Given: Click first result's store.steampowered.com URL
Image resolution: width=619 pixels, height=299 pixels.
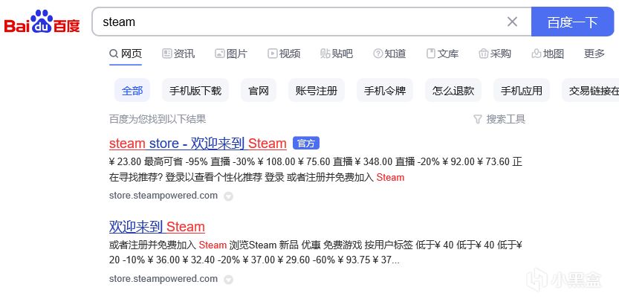Looking at the screenshot, I should point(163,196).
